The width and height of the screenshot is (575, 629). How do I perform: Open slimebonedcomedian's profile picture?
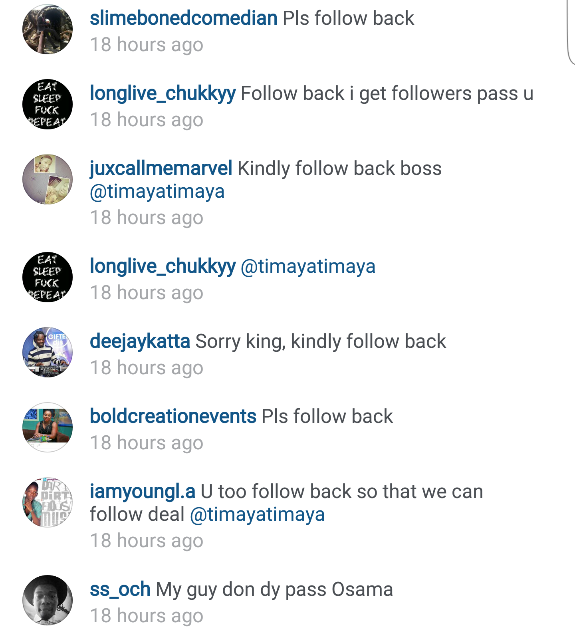[x=48, y=29]
